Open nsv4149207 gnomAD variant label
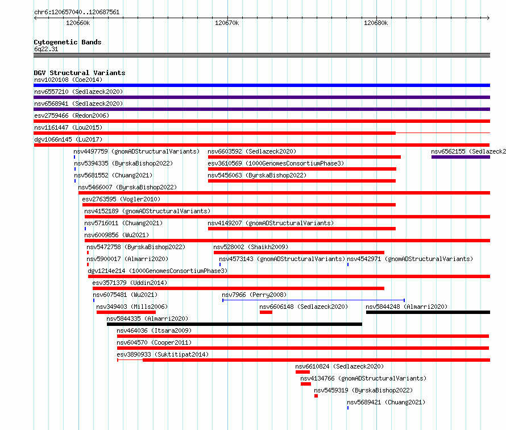 pyautogui.click(x=271, y=223)
